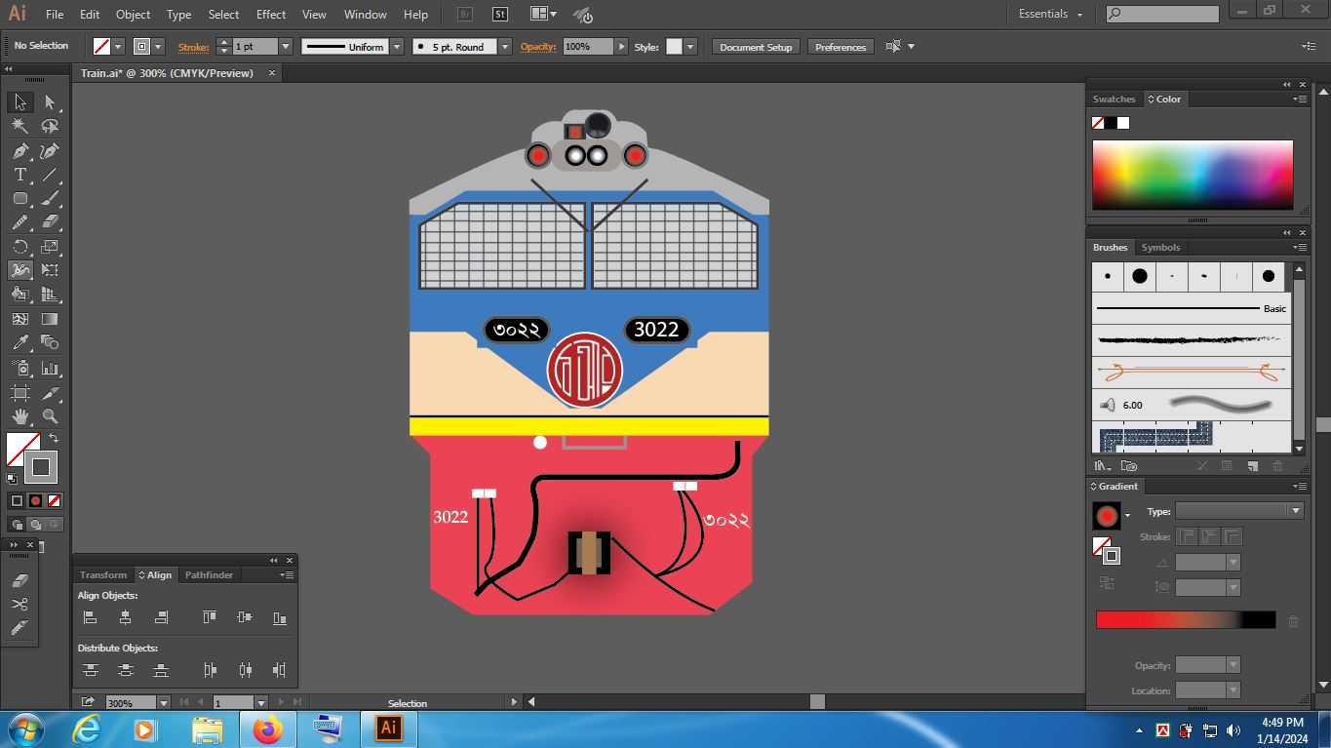The width and height of the screenshot is (1331, 748).
Task: Select the Column Graph tool
Action: coord(50,369)
